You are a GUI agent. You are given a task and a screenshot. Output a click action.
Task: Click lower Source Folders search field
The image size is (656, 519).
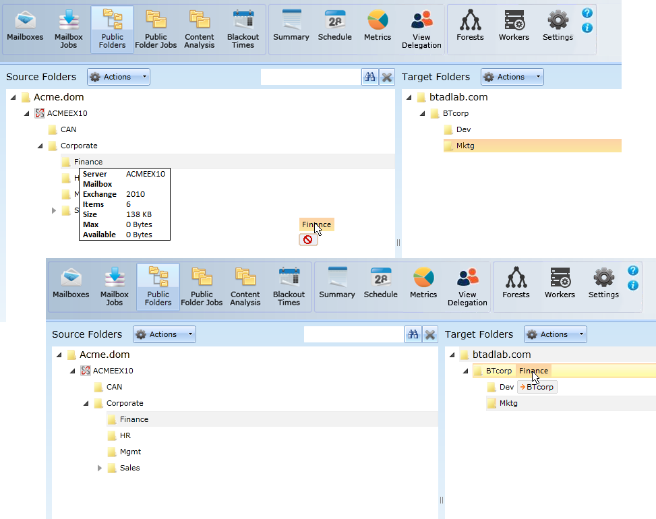point(354,334)
